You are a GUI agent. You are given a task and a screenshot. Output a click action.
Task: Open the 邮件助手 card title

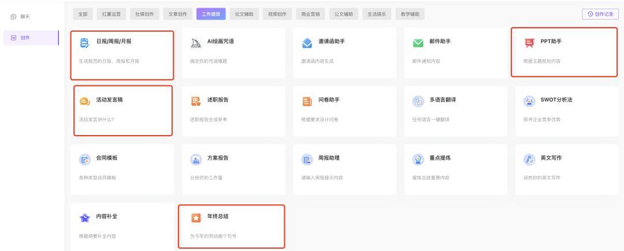440,42
